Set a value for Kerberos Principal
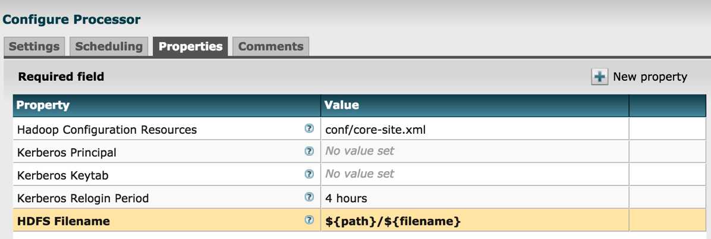This screenshot has height=239, width=711. tap(475, 152)
